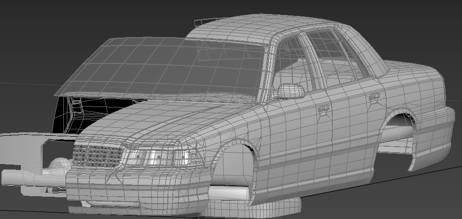Pick the driver-side mirror on the car
Image resolution: width=462 pixels, height=219 pixels.
click(x=290, y=91)
